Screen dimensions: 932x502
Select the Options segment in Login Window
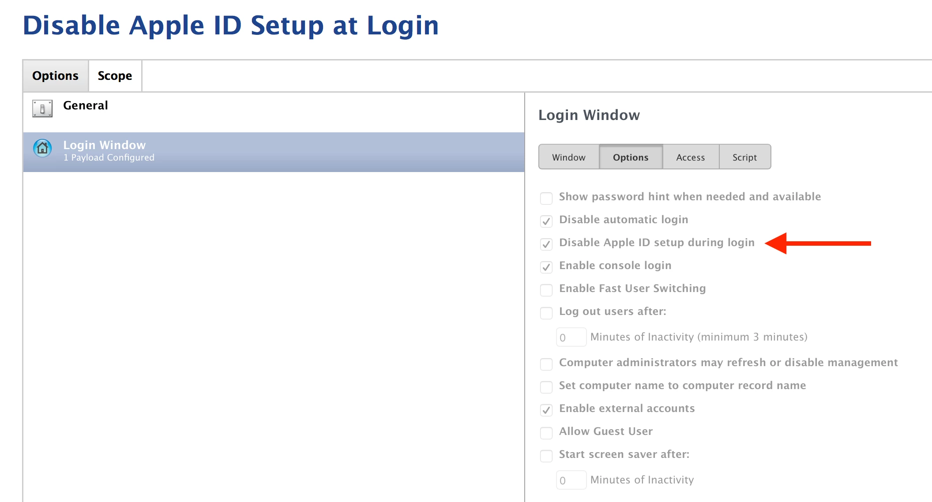tap(631, 157)
